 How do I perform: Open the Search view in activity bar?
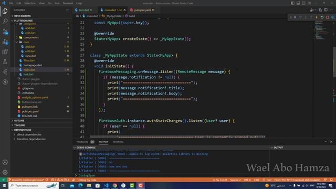point(5,21)
